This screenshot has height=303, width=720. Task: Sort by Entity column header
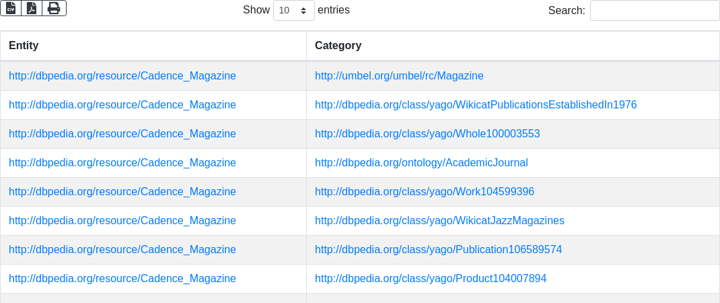(24, 46)
